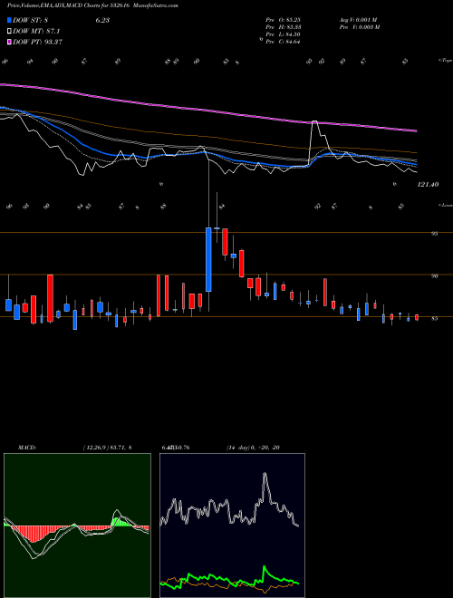Click the Pre V: 0.003 M volume text
The width and height of the screenshot is (453, 598).
361,27
